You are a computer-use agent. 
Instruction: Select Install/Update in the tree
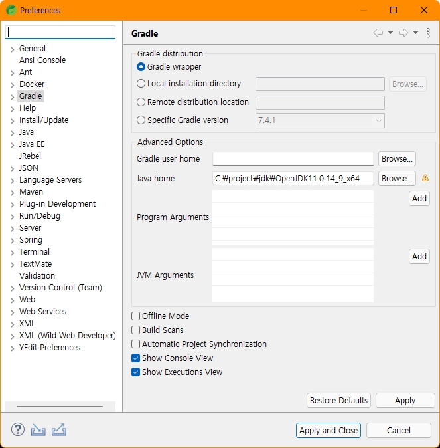click(44, 120)
